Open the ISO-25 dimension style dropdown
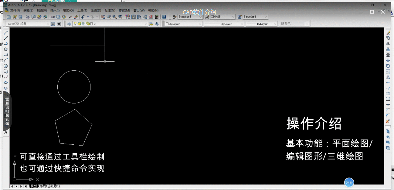 coord(233,17)
